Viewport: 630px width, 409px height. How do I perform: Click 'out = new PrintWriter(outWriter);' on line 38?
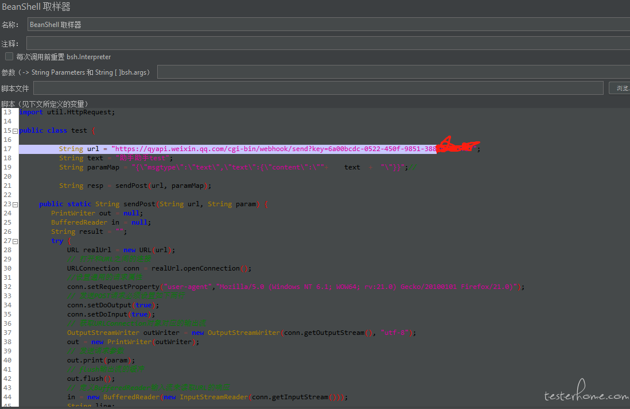tap(133, 342)
